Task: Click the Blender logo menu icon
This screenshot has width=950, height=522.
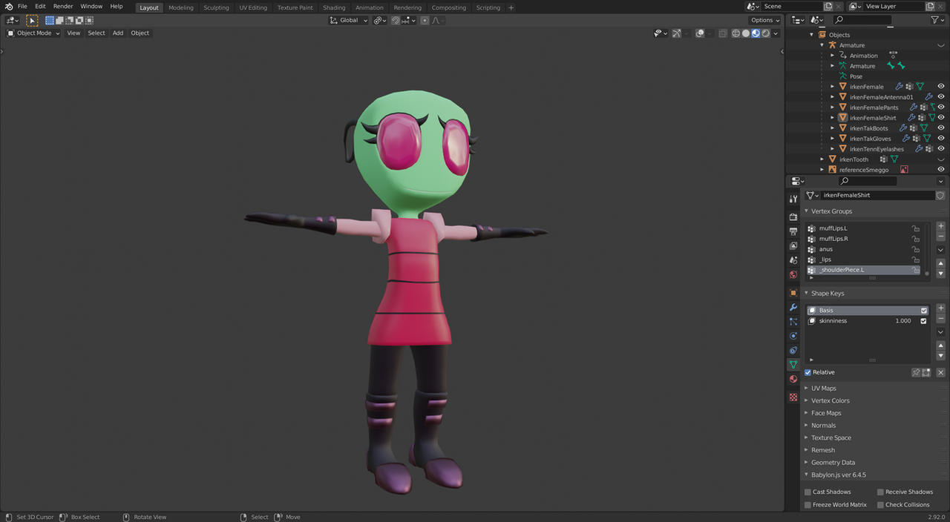Action: (8, 7)
